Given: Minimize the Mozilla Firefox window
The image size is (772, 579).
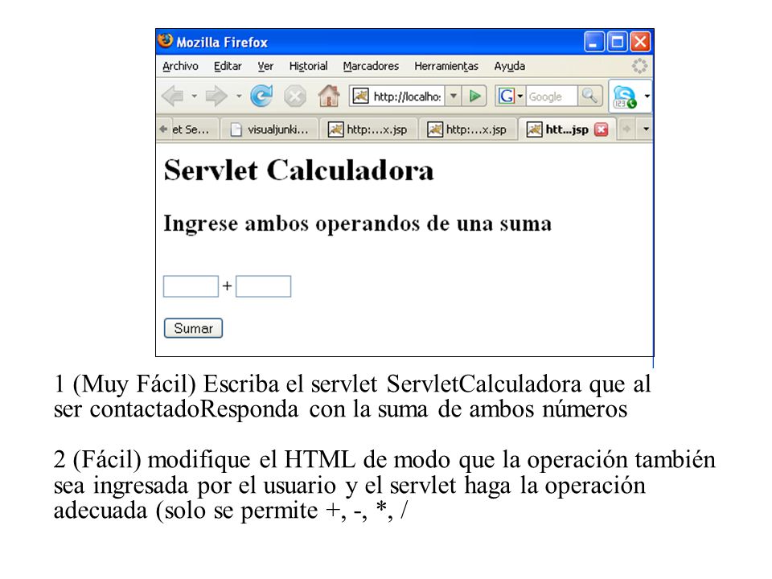Looking at the screenshot, I should 593,41.
